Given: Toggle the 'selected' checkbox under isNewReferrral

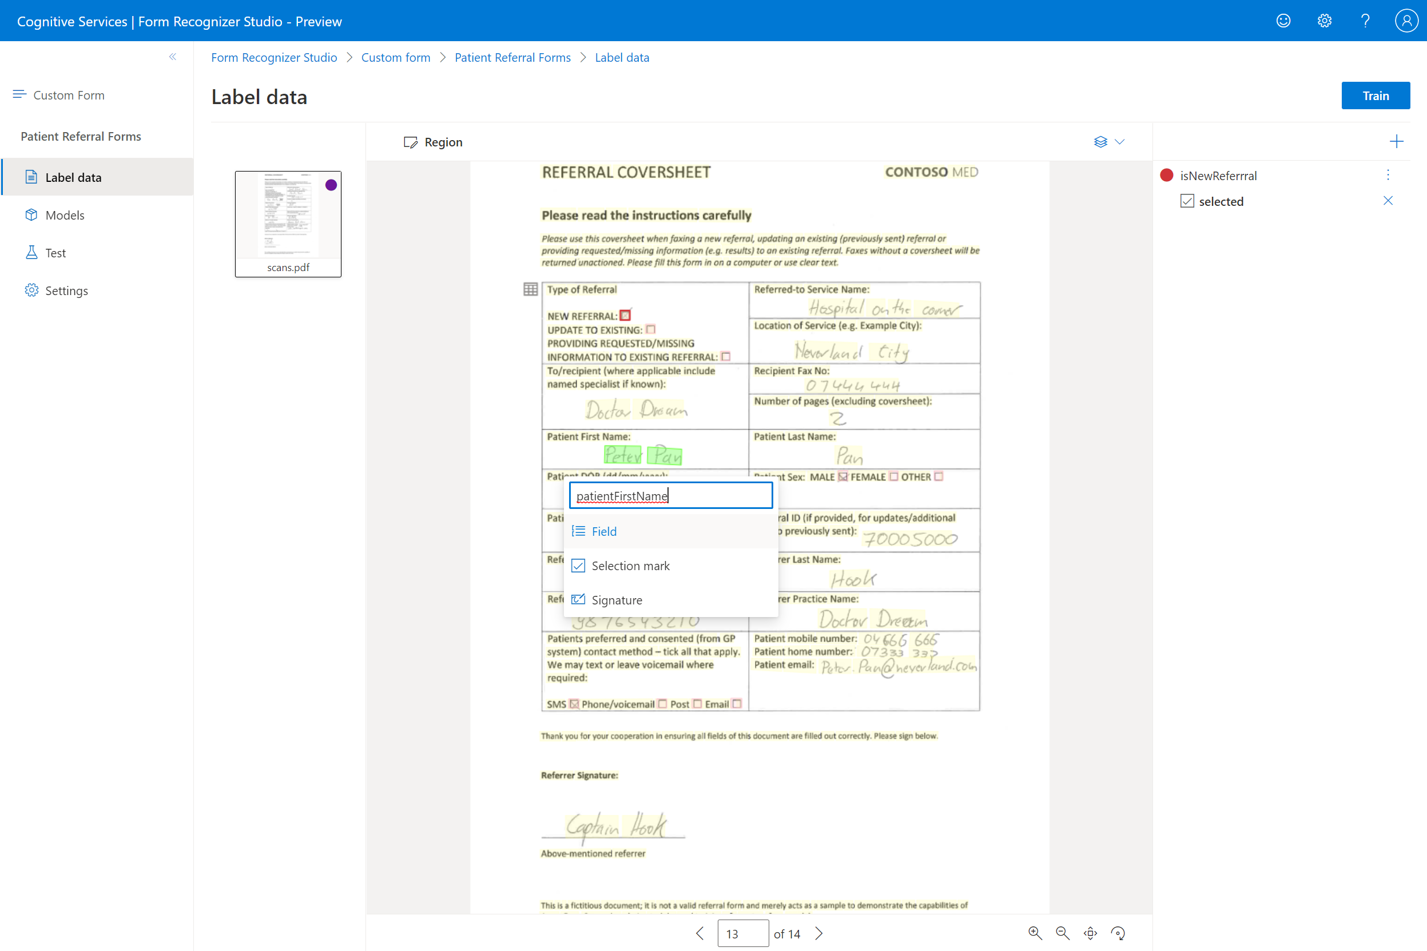Looking at the screenshot, I should [x=1187, y=201].
